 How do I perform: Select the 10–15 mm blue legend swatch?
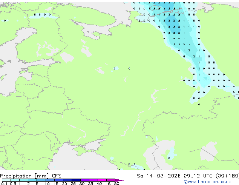(50, 180)
